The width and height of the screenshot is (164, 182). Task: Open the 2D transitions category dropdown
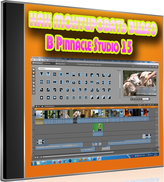point(50,69)
